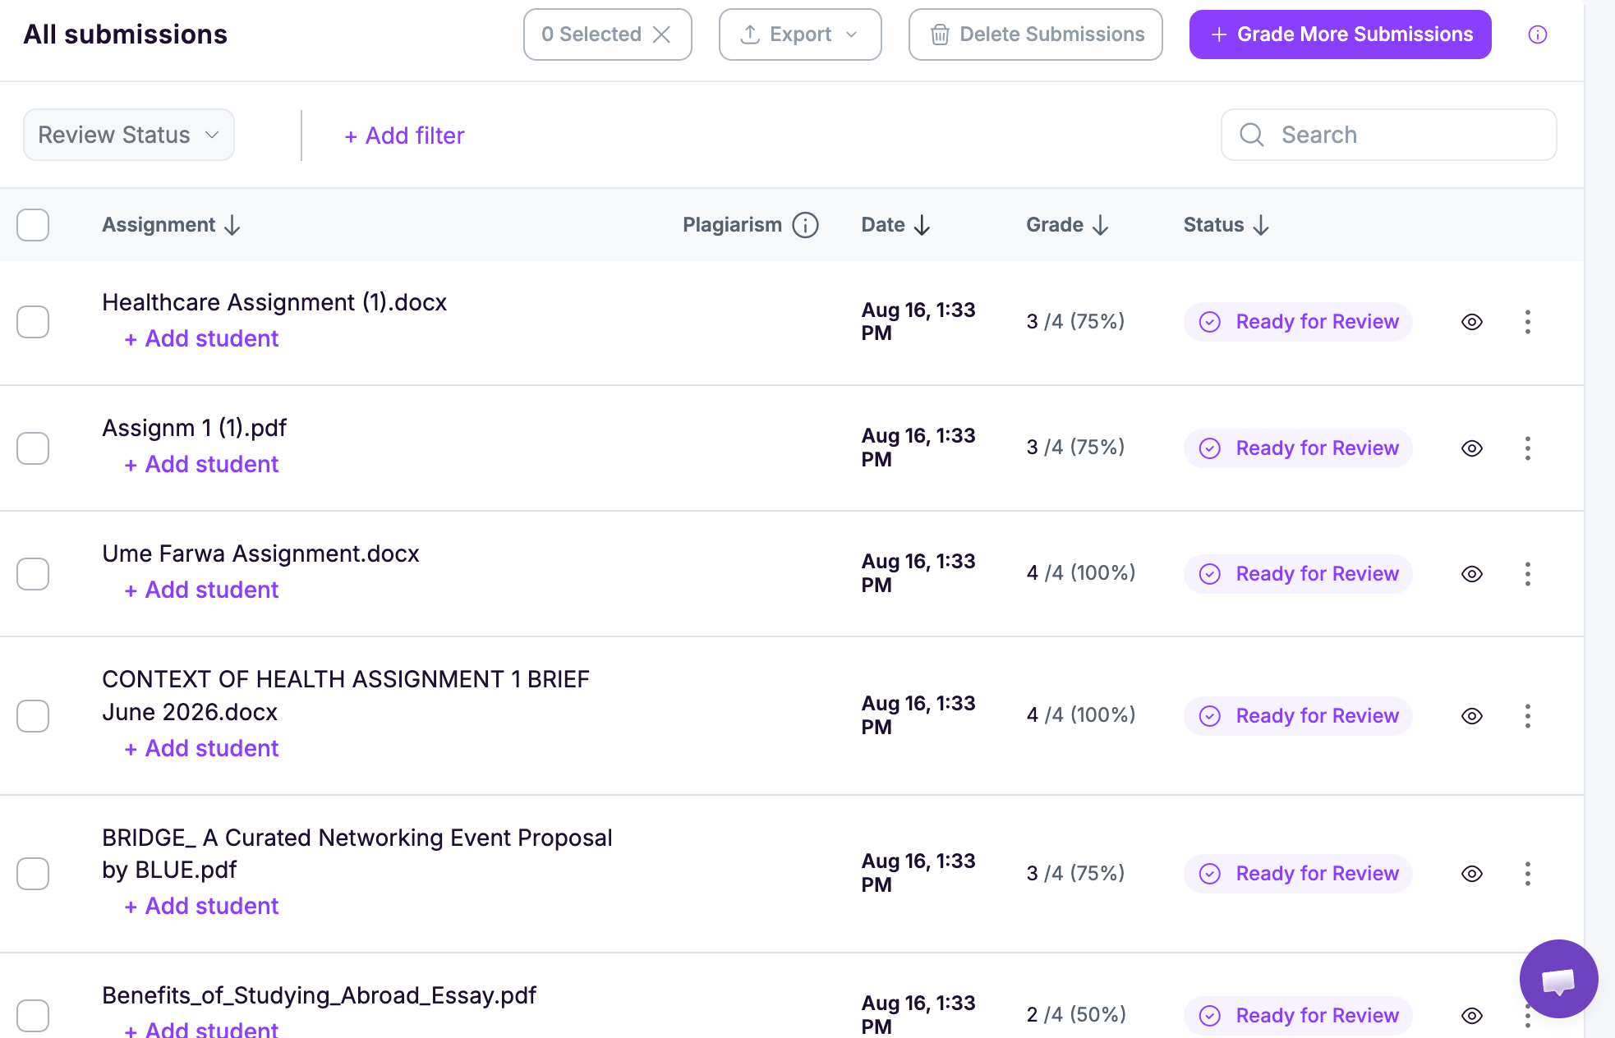1615x1038 pixels.
Task: Click Ready for Review on CONTEXT OF HEALTH row
Action: click(x=1298, y=716)
